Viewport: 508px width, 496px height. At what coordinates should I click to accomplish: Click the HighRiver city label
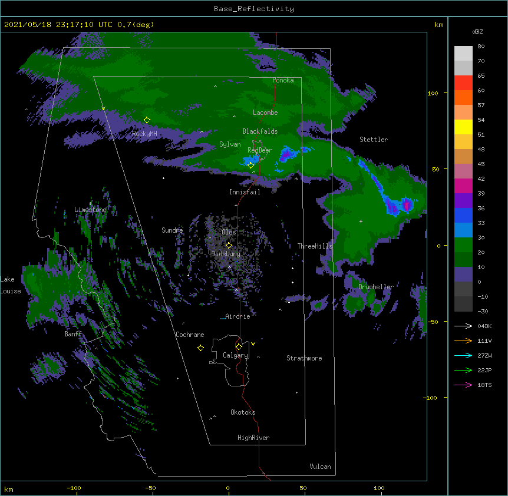tap(253, 438)
